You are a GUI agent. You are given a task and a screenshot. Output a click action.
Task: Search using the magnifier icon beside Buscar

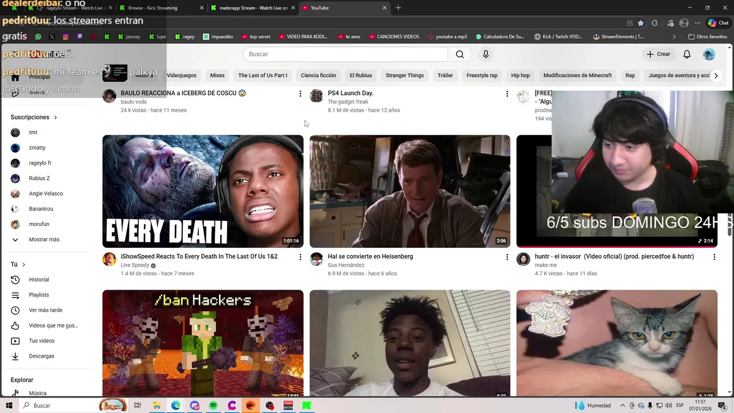(x=460, y=54)
